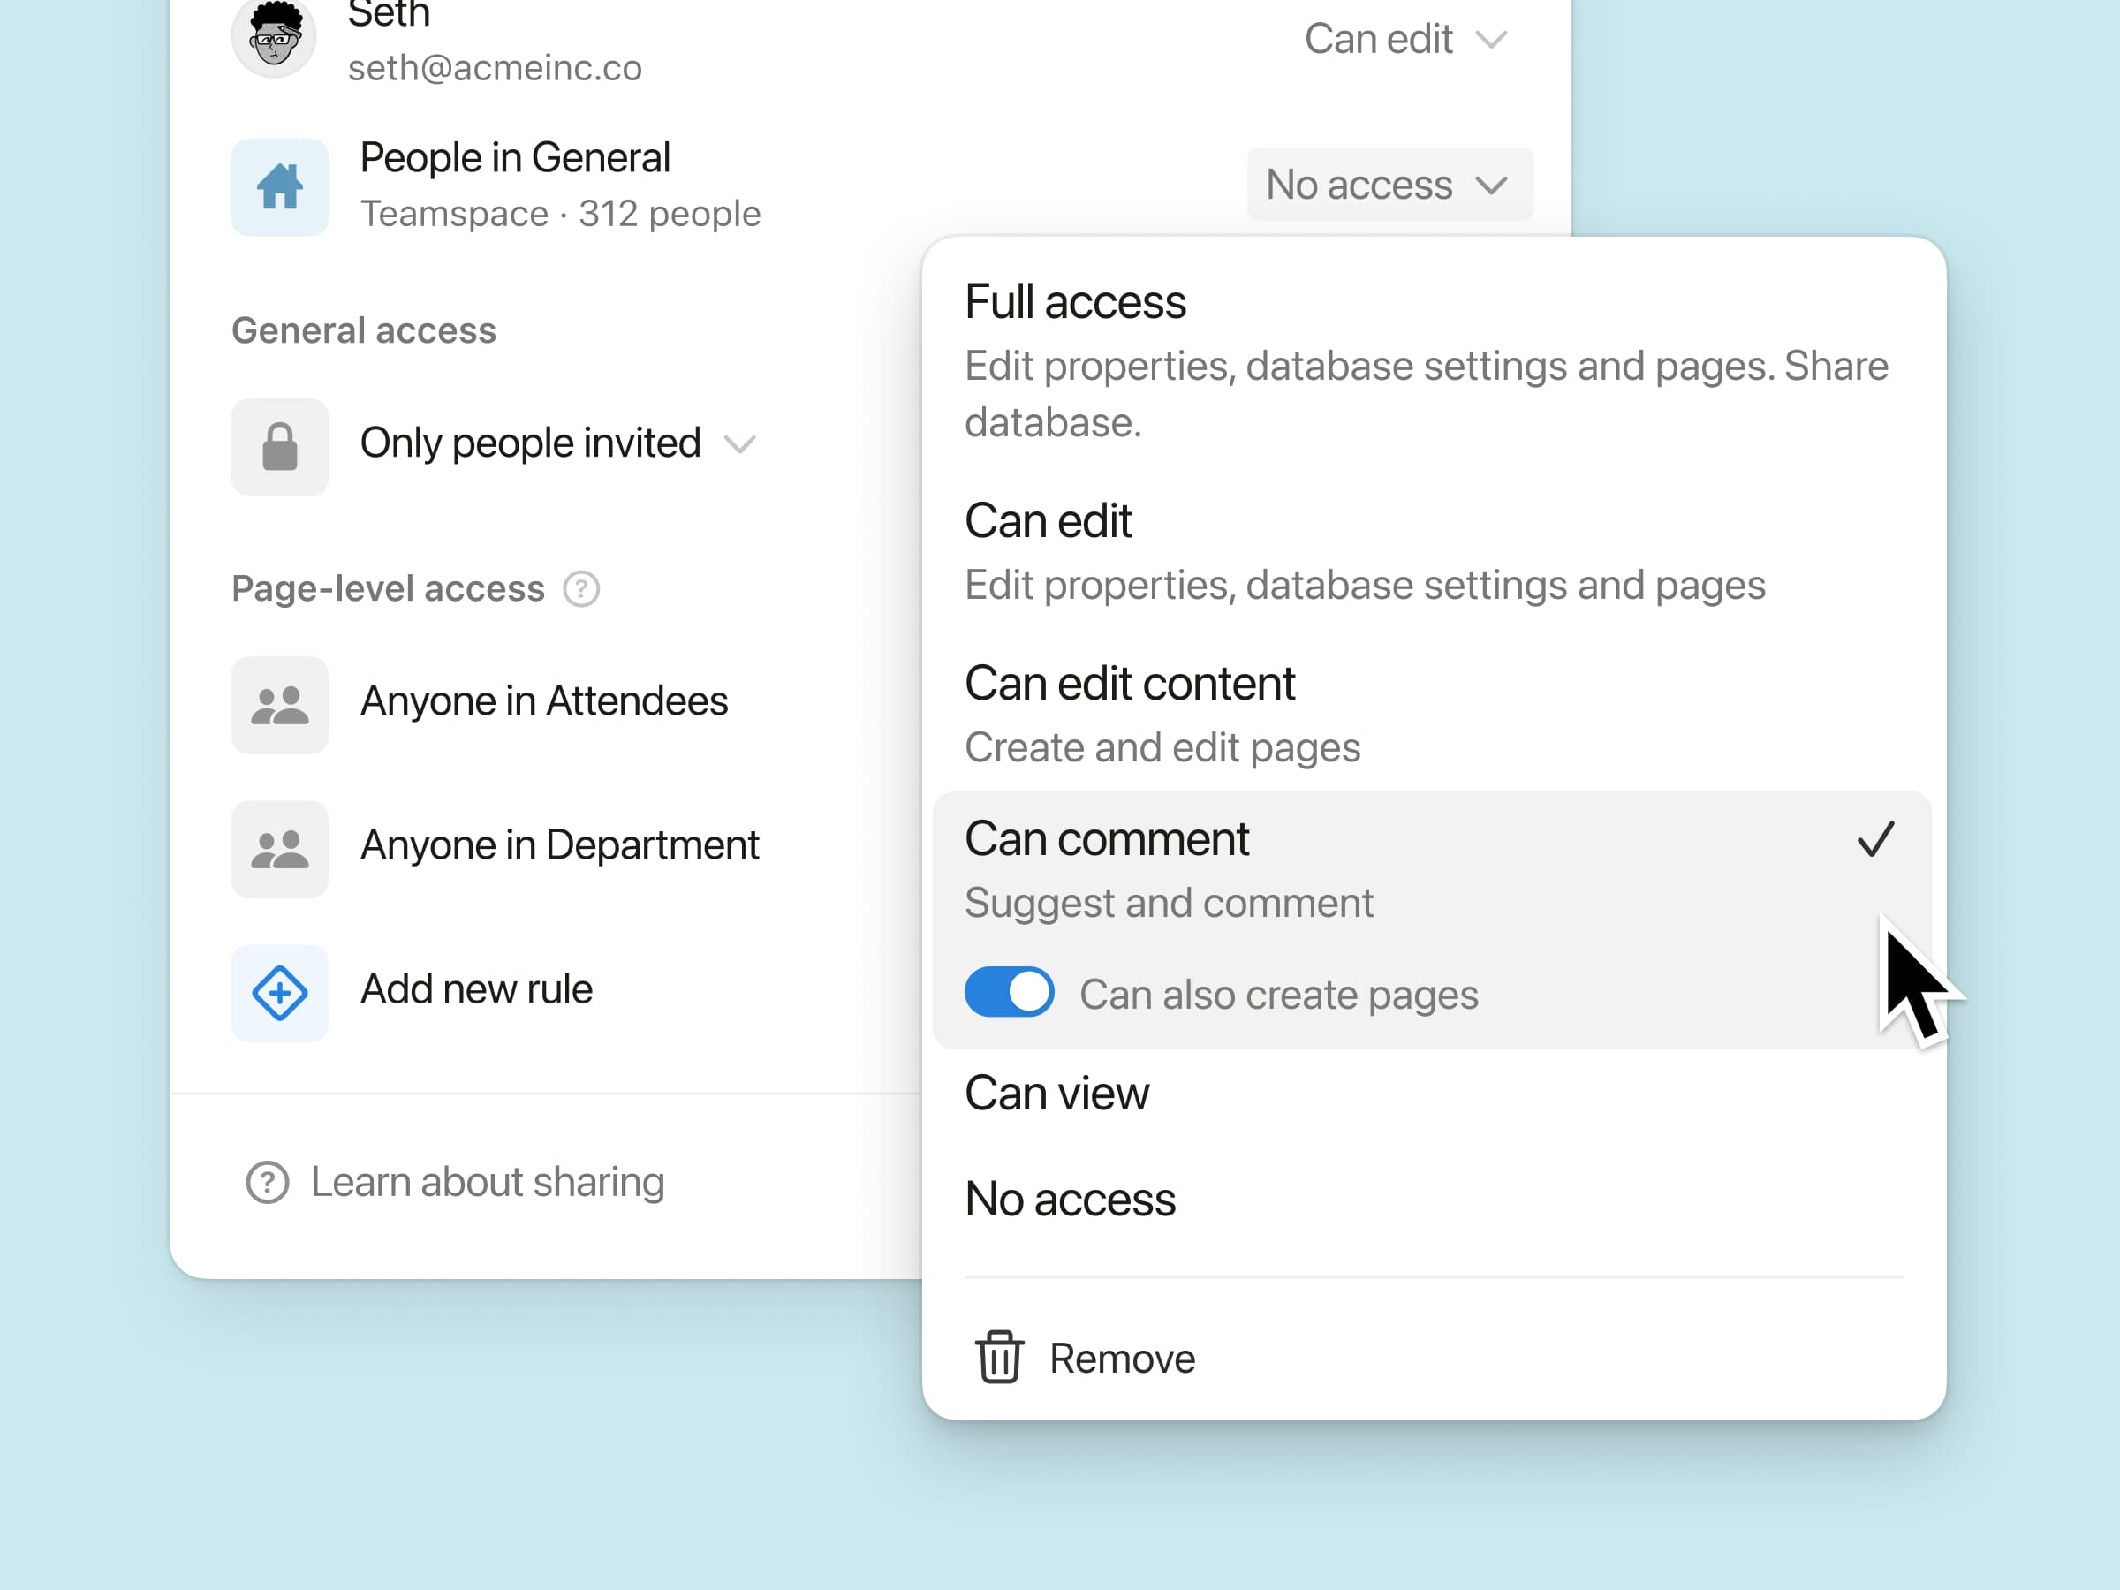
Task: Click the teamspace home icon for People in General
Action: pos(279,188)
